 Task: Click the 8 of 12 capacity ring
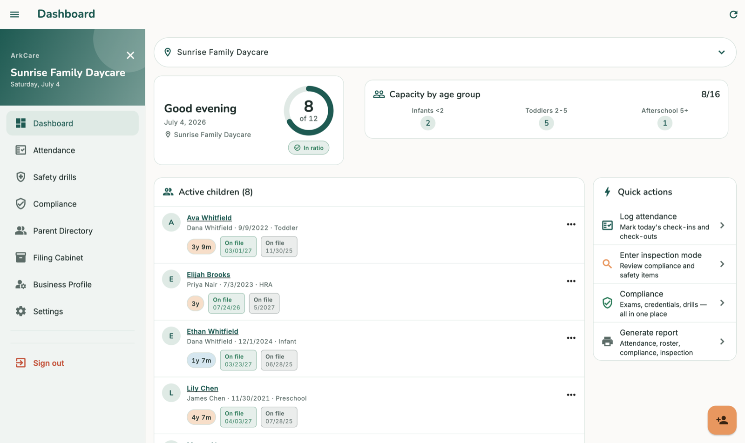[309, 111]
